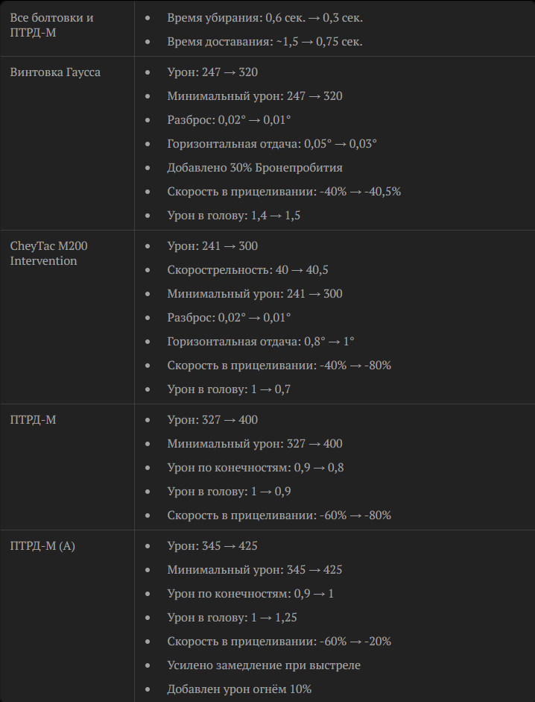Click the "Винтовка Гаусса" weapon name
This screenshot has width=535, height=702.
coord(55,72)
